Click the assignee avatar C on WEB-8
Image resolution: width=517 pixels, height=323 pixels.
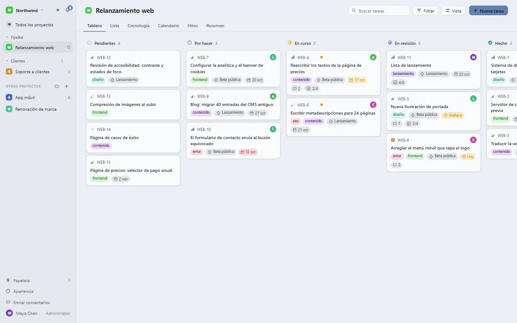coord(373,104)
